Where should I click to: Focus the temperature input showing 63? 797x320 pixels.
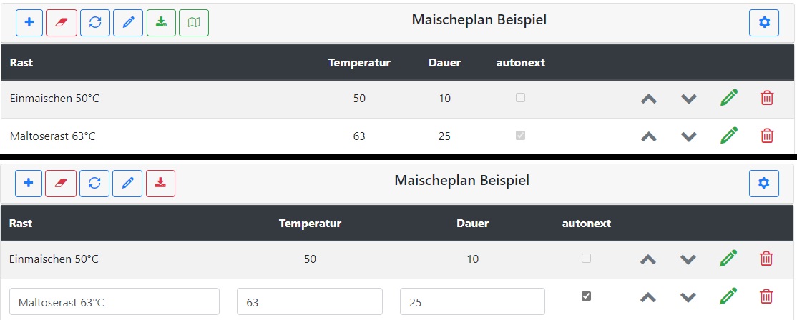309,302
